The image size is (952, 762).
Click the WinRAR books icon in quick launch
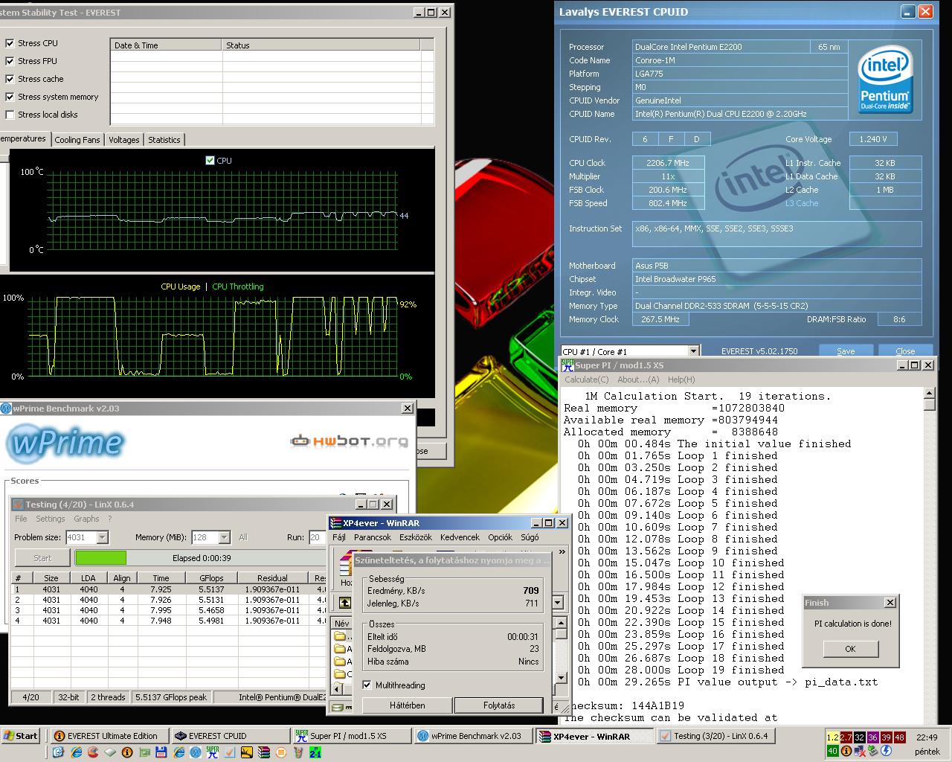pos(264,752)
